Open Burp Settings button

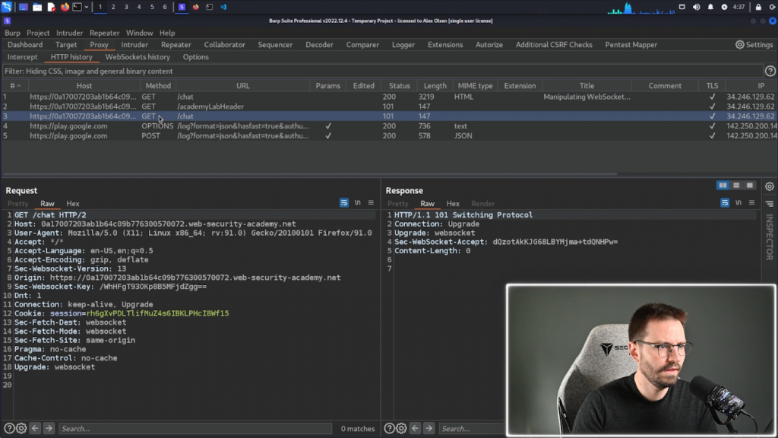[754, 45]
